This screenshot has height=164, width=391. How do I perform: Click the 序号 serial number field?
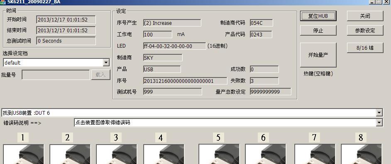point(185,81)
